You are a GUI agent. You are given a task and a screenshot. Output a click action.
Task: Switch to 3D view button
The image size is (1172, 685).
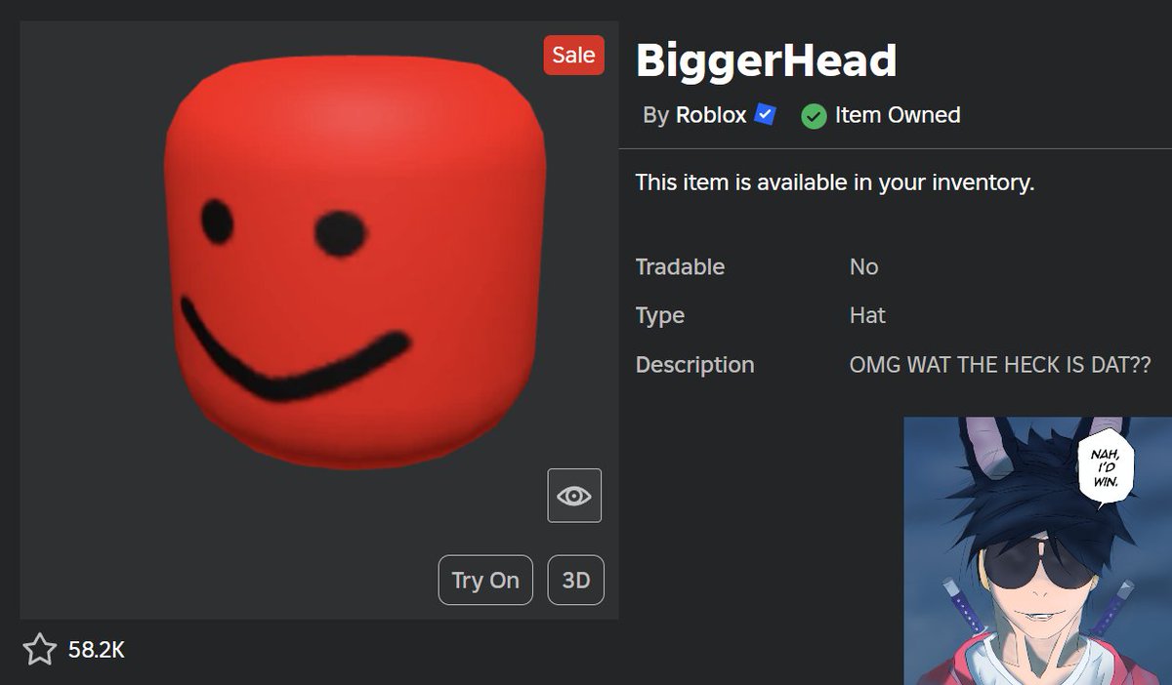pos(576,580)
